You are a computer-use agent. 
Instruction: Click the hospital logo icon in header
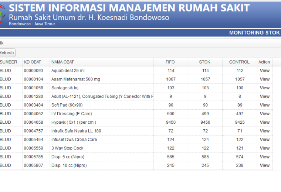point(3,14)
